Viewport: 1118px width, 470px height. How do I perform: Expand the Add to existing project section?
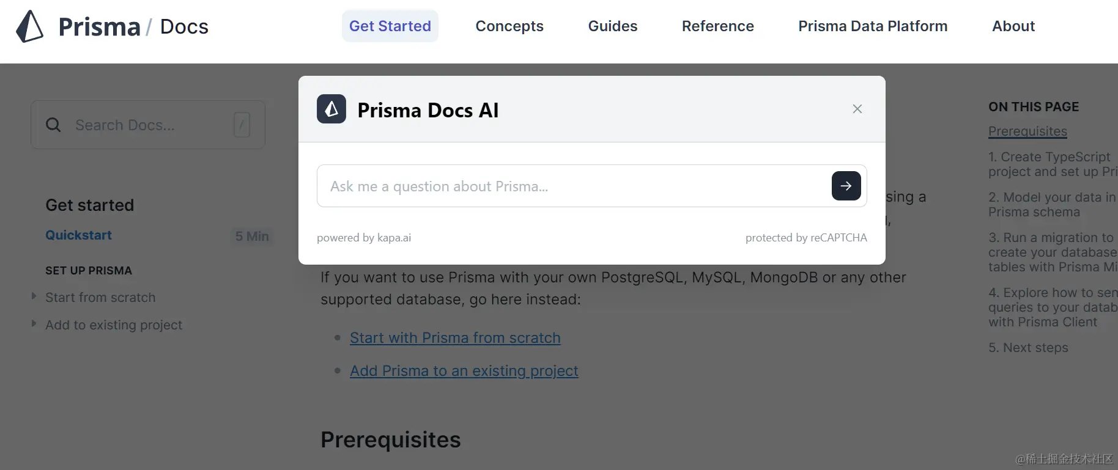(x=34, y=325)
